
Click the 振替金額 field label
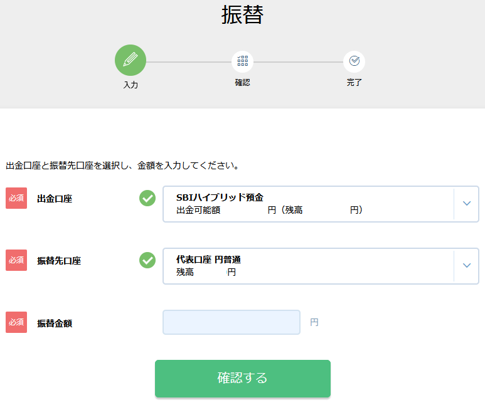pos(55,323)
